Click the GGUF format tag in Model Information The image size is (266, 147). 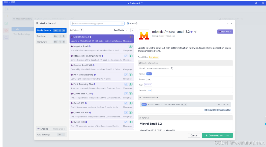click(x=149, y=74)
